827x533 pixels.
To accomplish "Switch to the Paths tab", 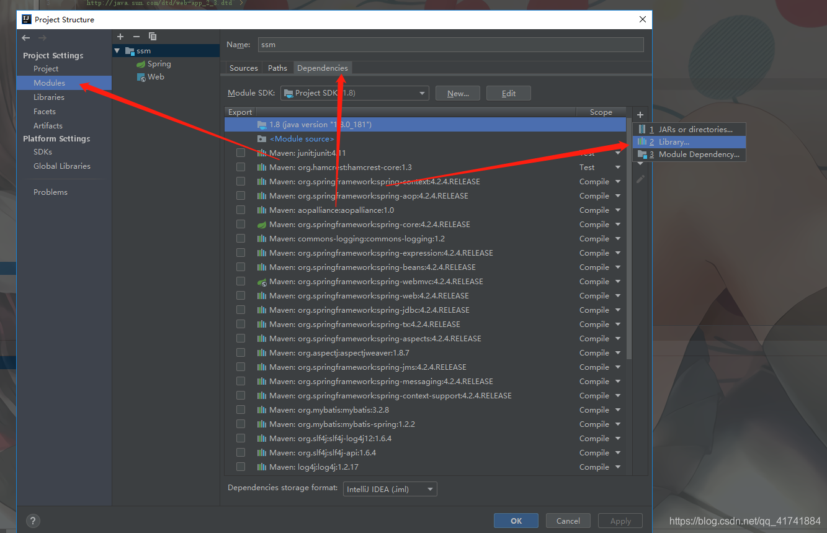I will tap(277, 68).
